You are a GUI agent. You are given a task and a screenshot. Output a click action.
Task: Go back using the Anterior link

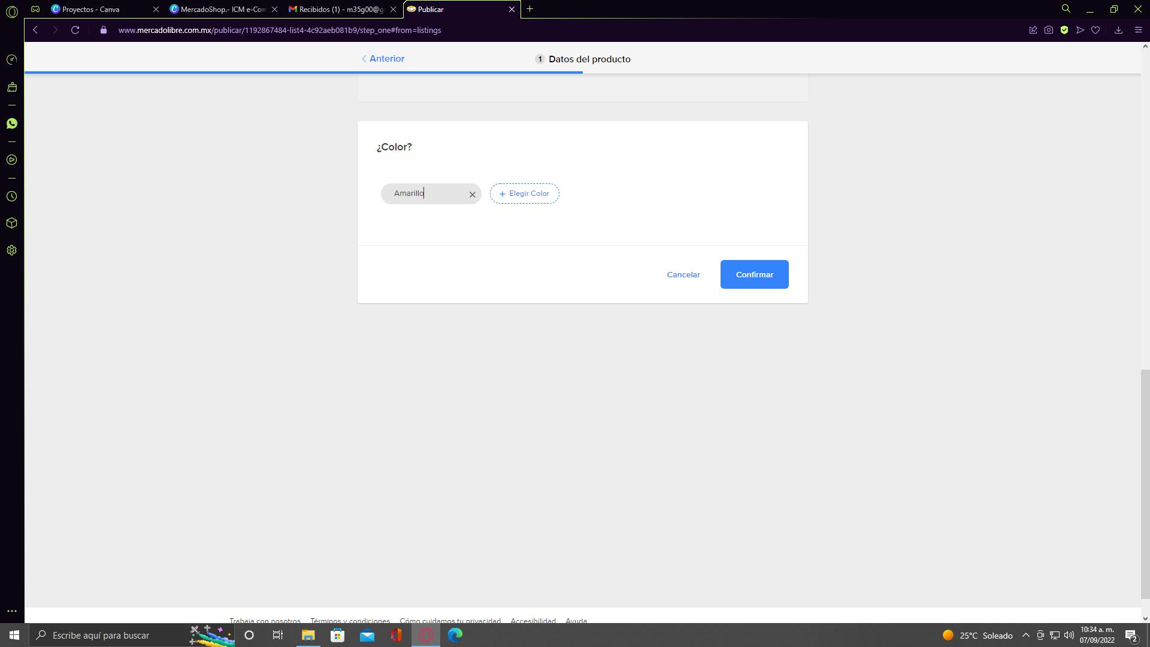[x=383, y=59]
